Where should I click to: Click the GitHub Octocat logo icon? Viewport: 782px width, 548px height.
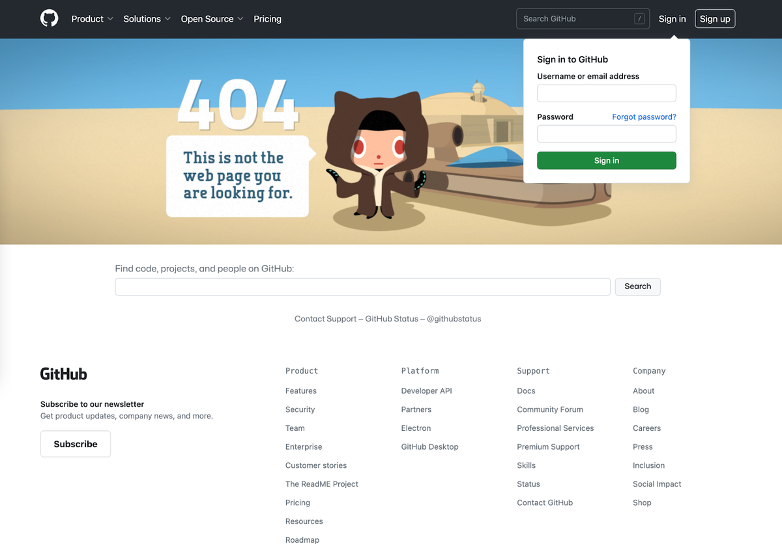click(50, 19)
